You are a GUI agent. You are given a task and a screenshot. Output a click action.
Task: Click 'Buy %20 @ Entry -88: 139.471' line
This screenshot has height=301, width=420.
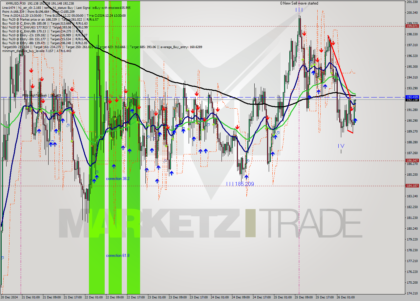(x=24, y=43)
